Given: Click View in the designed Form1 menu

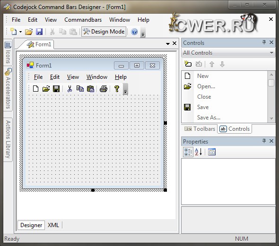Looking at the screenshot, I should (x=73, y=77).
